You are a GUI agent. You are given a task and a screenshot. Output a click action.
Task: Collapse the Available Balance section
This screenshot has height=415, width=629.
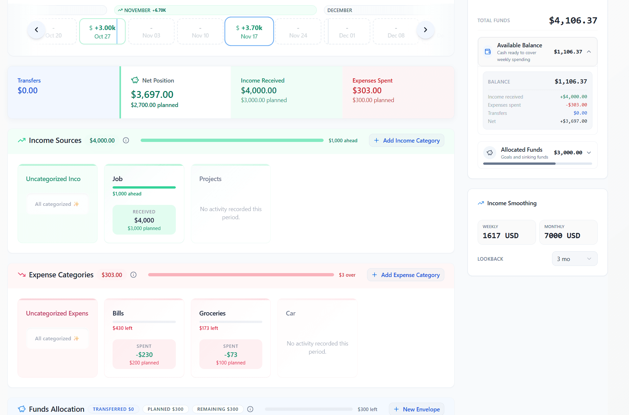click(589, 52)
